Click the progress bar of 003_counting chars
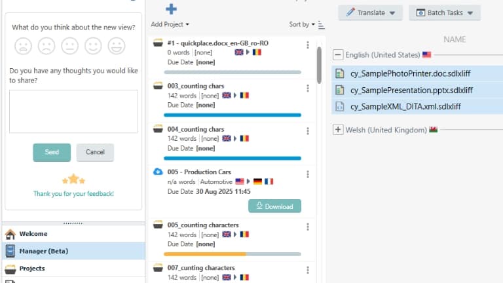The image size is (503, 283). coord(233,115)
